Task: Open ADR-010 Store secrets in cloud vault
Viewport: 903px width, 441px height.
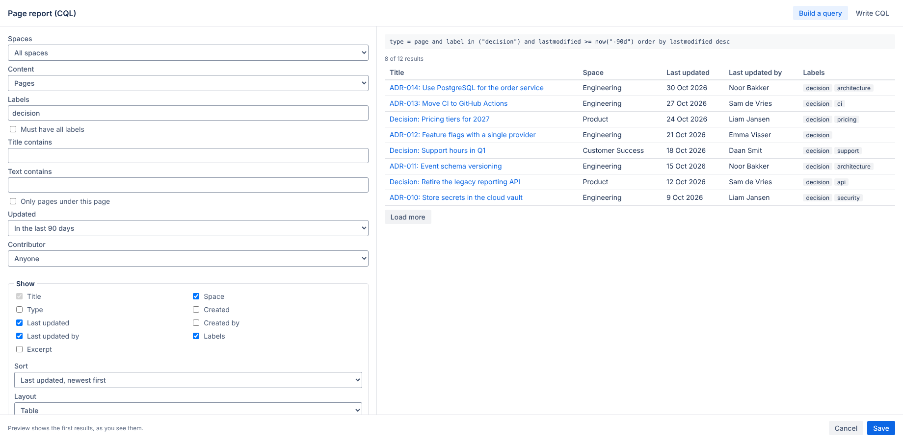Action: pyautogui.click(x=456, y=197)
